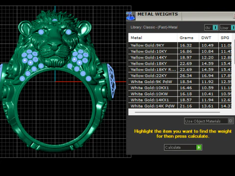Click the 10.84 DWT cell
This screenshot has width=235, height=176.
click(209, 51)
